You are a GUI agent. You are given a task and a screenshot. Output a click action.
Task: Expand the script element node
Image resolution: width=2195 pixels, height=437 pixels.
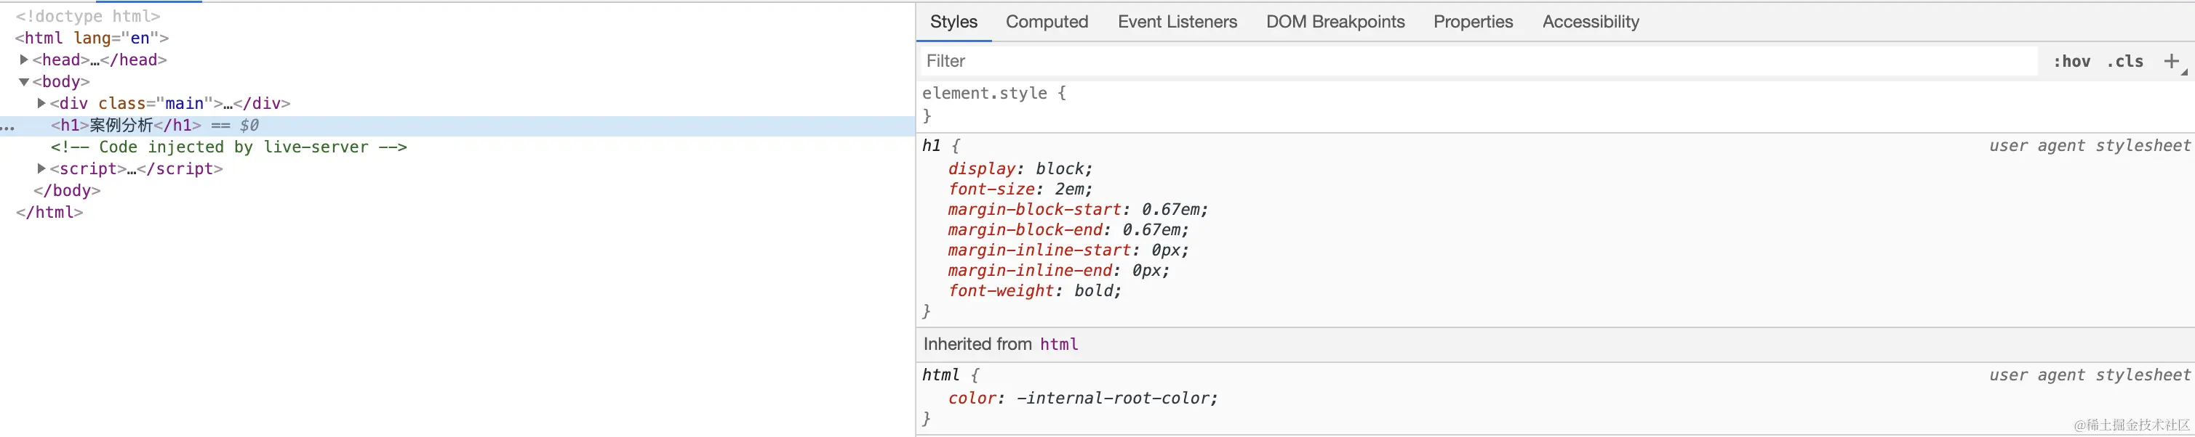click(x=41, y=168)
